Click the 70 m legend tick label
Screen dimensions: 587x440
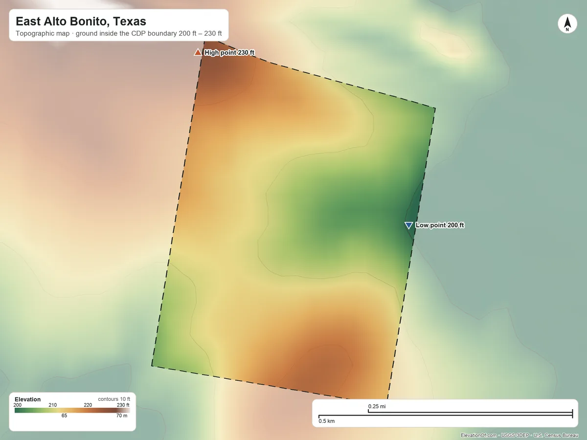pos(122,416)
